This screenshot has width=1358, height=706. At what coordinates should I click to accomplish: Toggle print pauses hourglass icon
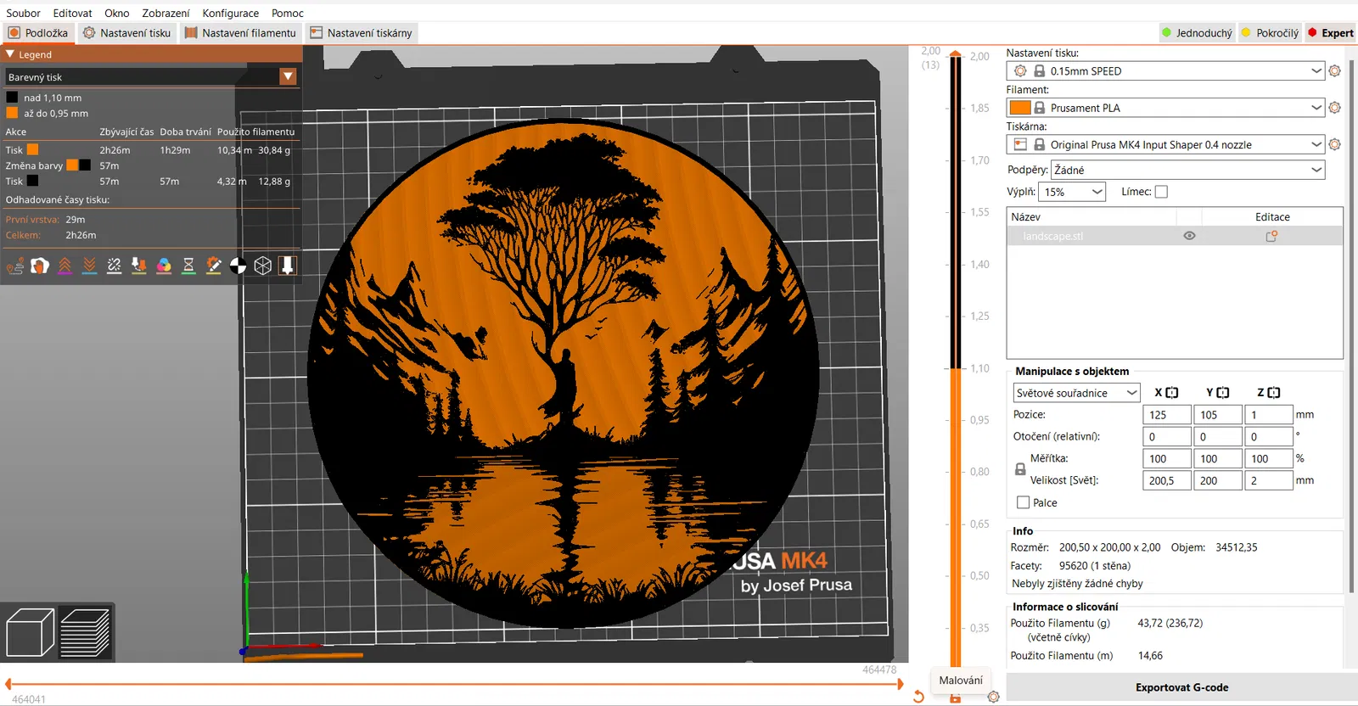pyautogui.click(x=188, y=266)
